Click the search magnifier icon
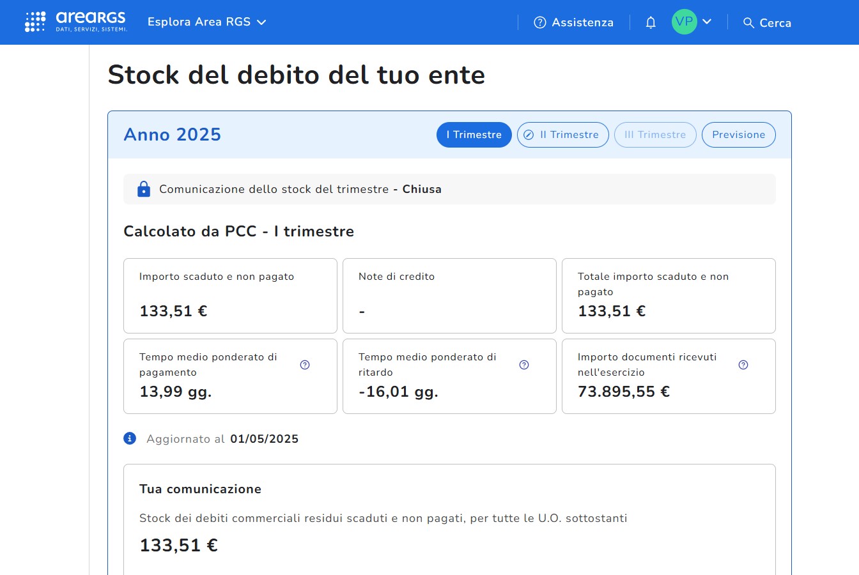This screenshot has width=859, height=575. click(x=748, y=23)
